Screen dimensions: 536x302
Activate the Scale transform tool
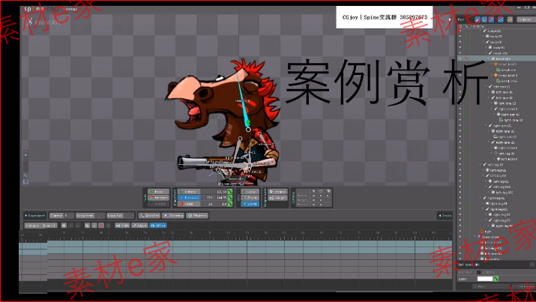189,204
